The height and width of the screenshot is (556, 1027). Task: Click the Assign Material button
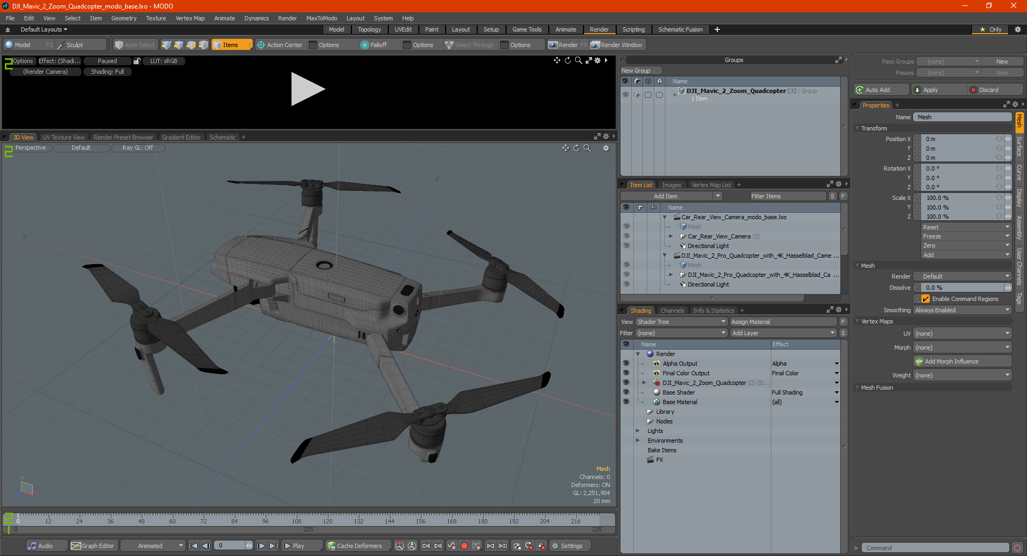[x=783, y=322]
